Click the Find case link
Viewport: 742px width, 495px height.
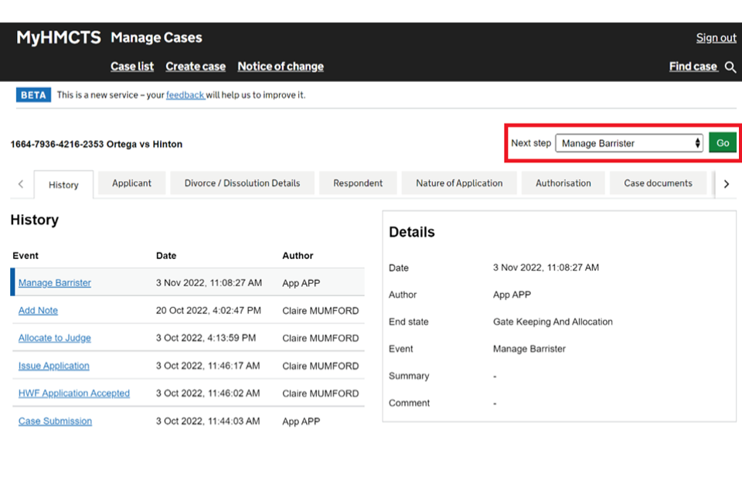pos(693,67)
